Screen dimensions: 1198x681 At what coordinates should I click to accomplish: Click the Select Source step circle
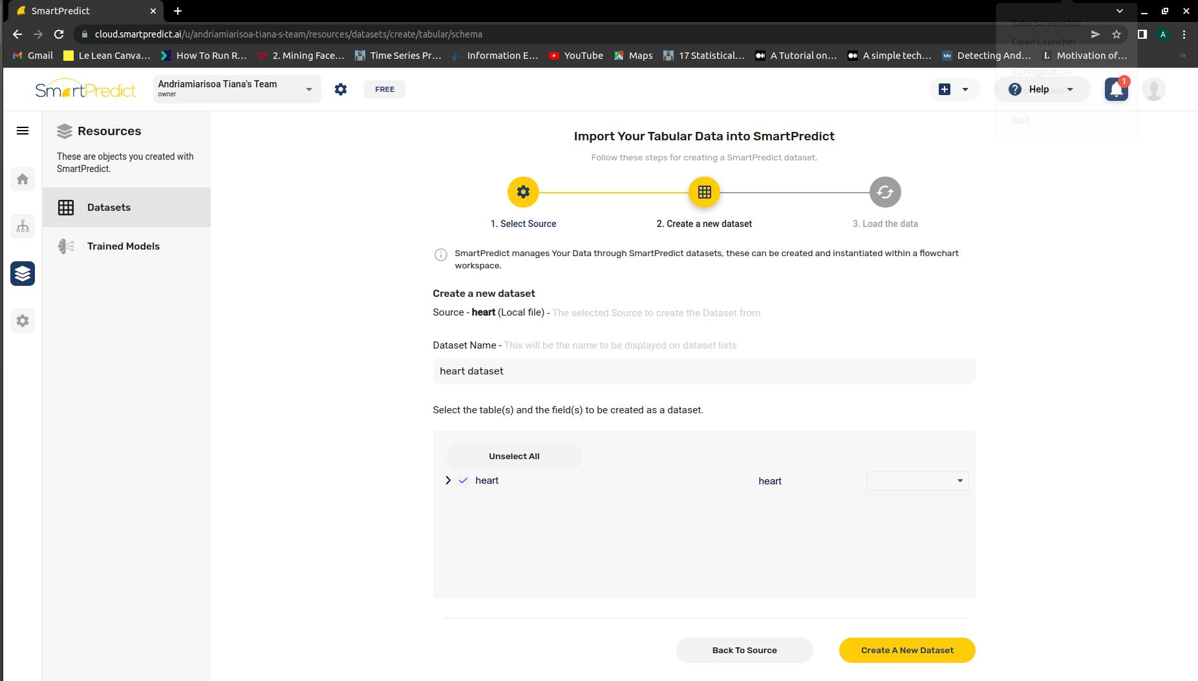[x=523, y=192]
